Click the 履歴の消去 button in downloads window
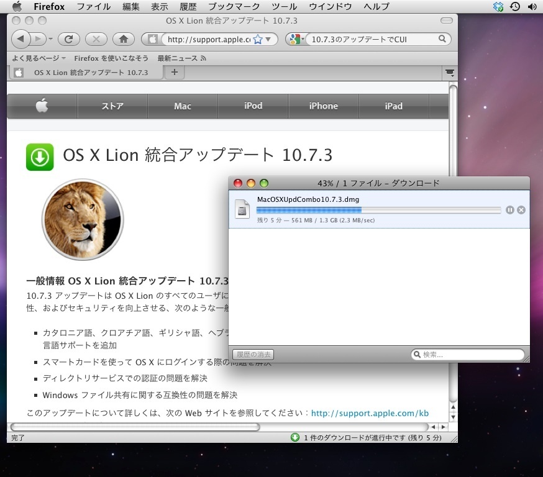This screenshot has height=477, width=543. (253, 355)
